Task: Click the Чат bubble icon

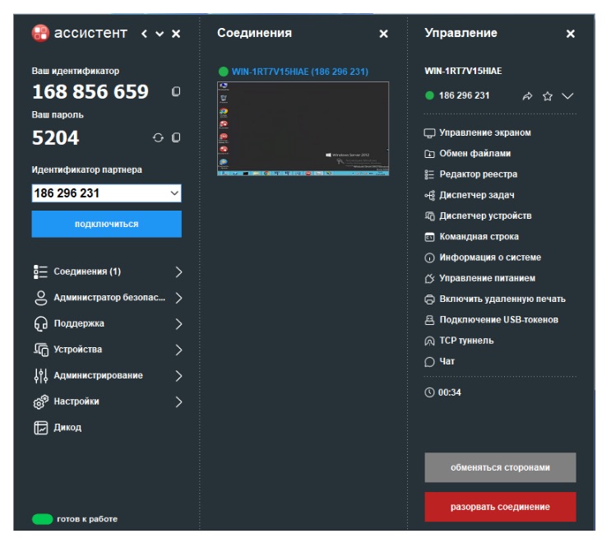Action: pyautogui.click(x=429, y=362)
